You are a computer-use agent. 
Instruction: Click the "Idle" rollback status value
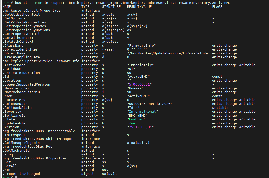(x=133, y=108)
